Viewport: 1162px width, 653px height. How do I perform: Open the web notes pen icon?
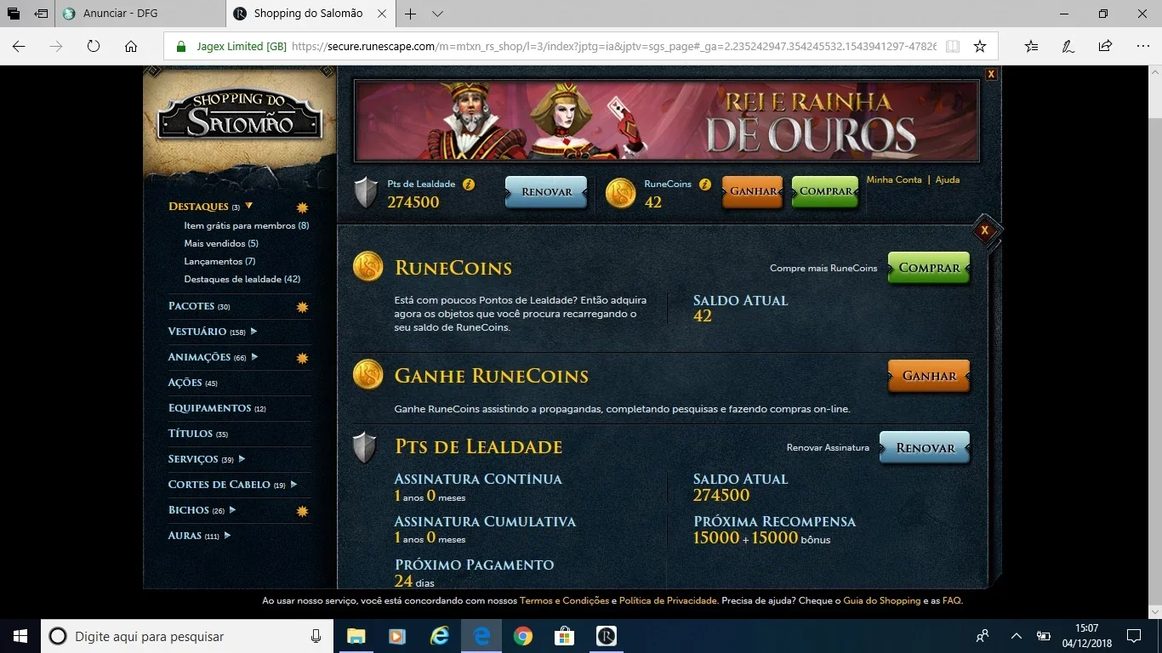point(1068,46)
